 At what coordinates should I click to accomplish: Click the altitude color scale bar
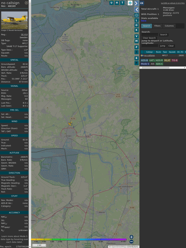tap(79, 239)
